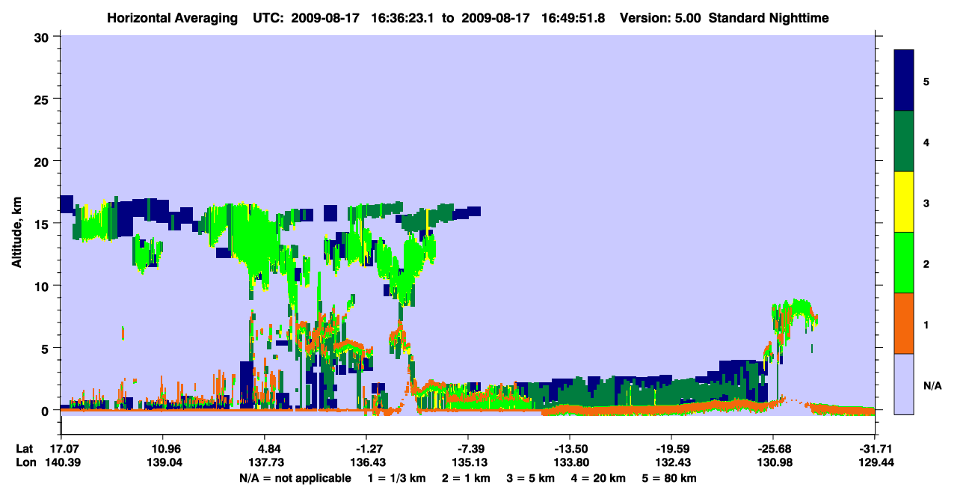Viewport: 972px width, 499px height.
Task: Click 'N/A = not applicable' legend text
Action: point(295,478)
